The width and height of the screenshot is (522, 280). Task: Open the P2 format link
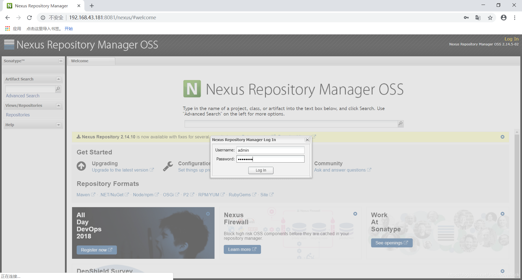point(189,195)
